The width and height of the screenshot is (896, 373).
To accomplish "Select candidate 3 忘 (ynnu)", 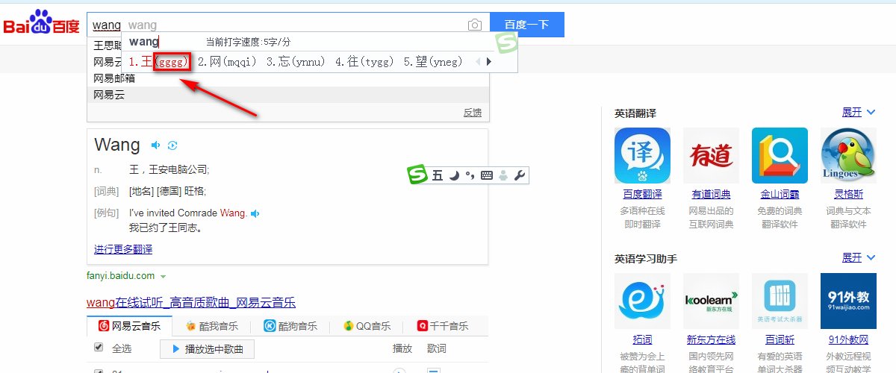I will pyautogui.click(x=296, y=62).
